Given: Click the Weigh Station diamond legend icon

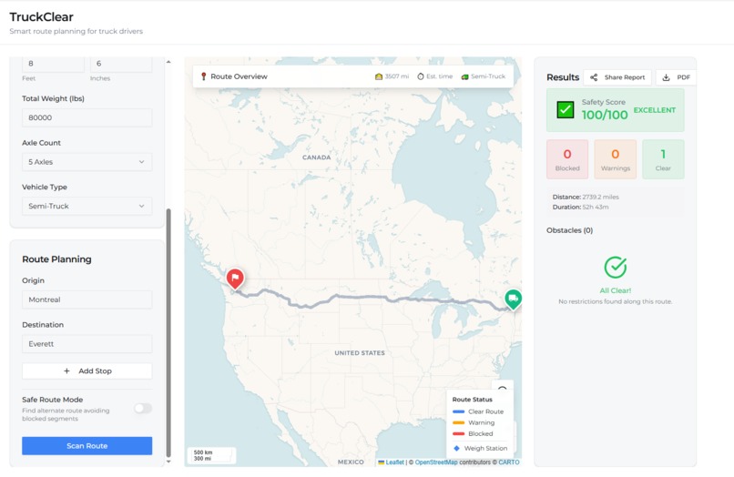Looking at the screenshot, I should [x=456, y=448].
